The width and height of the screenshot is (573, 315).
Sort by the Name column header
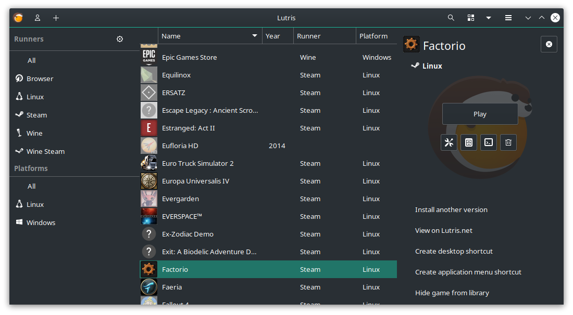click(210, 36)
